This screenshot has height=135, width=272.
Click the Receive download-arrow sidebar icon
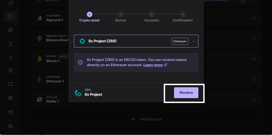click(x=11, y=57)
